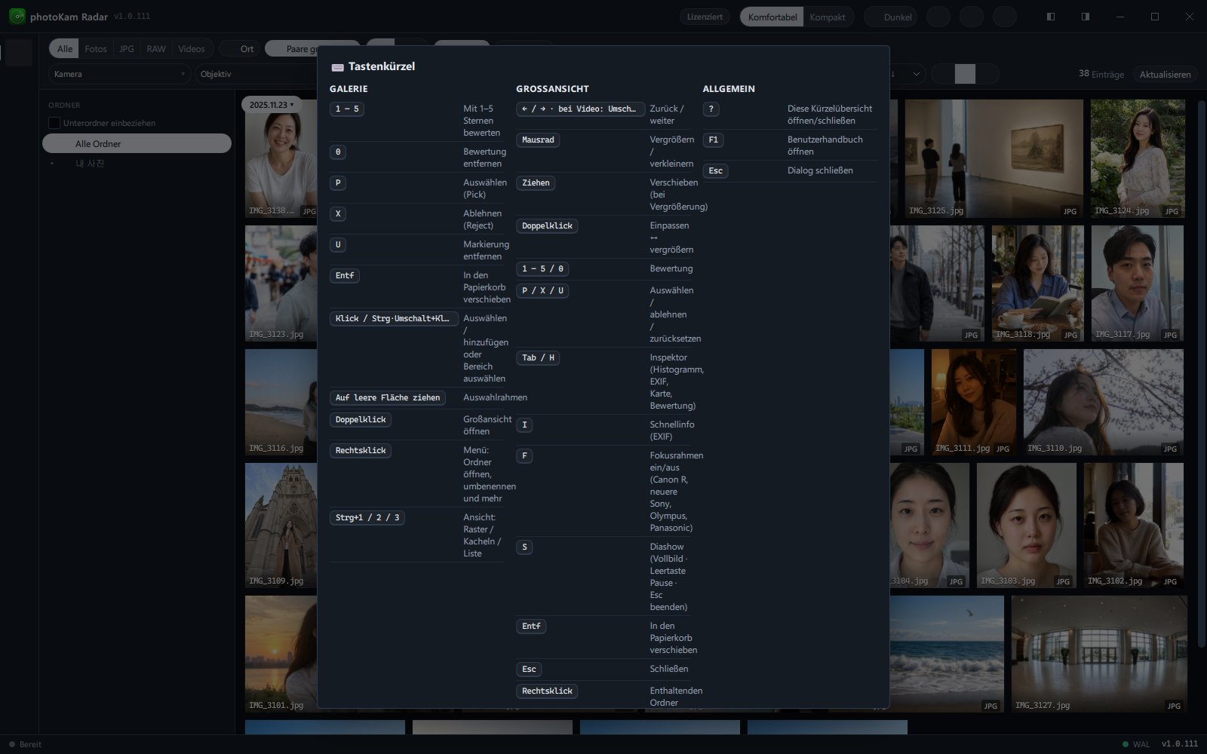Open the Kamera filter dropdown
The height and width of the screenshot is (754, 1207).
120,74
